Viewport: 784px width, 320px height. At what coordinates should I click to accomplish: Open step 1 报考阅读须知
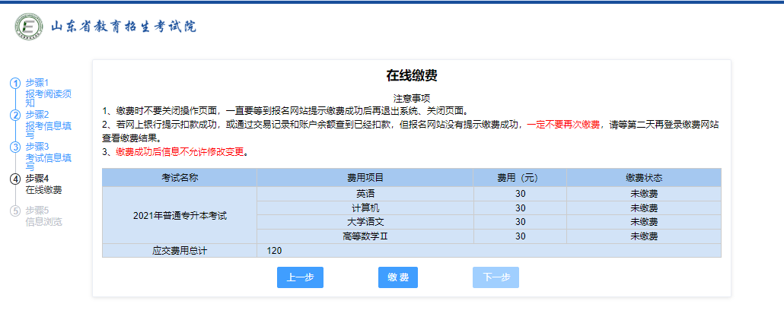pyautogui.click(x=48, y=93)
